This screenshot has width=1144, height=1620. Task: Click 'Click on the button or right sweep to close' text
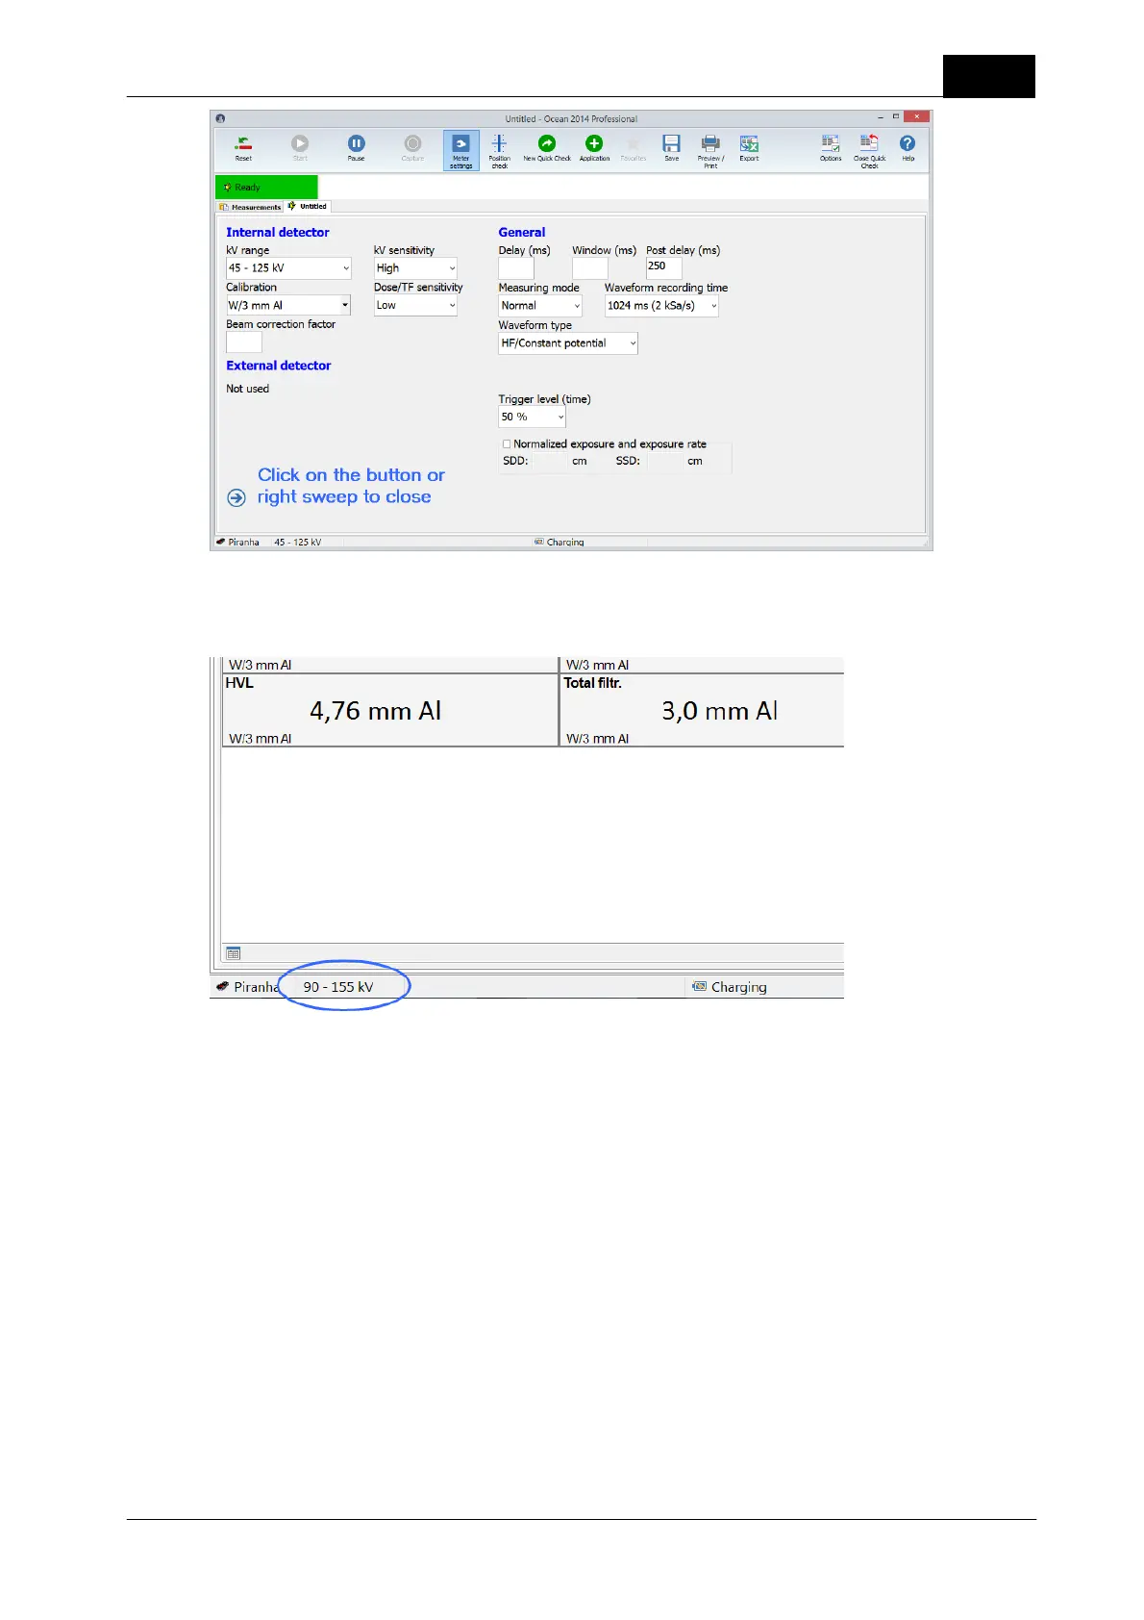[x=351, y=486]
